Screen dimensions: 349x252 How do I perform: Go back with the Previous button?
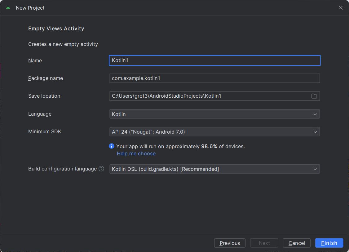click(230, 243)
